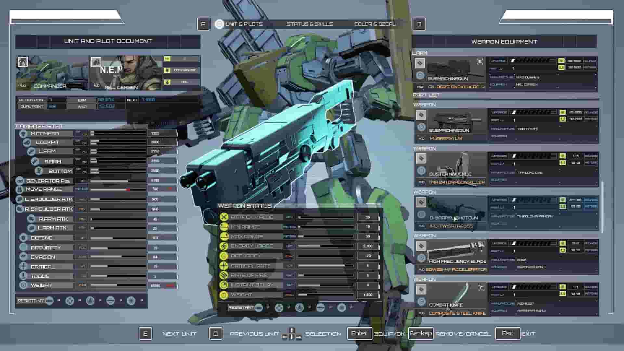The width and height of the screenshot is (624, 351).
Task: Click the ammo rounds indicator on the Submachinegun
Action: pos(577,60)
